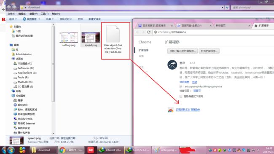Screen dimensions: 274x154
Task: Select the Administrator folder in sidebar
Action: pos(21,54)
